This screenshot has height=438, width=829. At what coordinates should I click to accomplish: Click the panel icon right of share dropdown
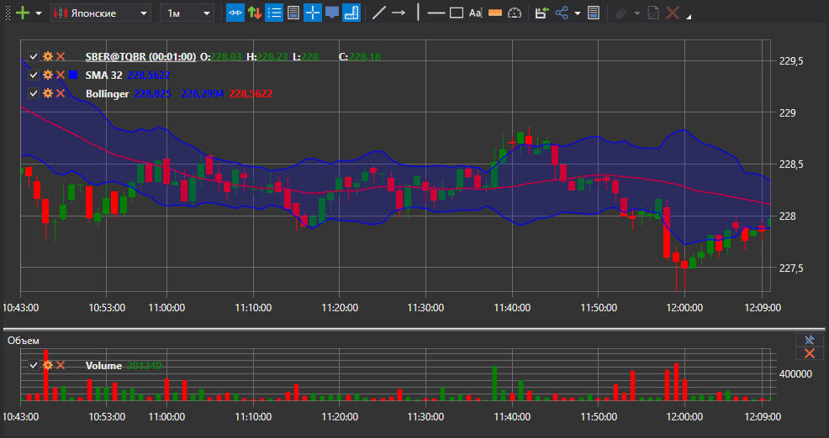tap(594, 13)
